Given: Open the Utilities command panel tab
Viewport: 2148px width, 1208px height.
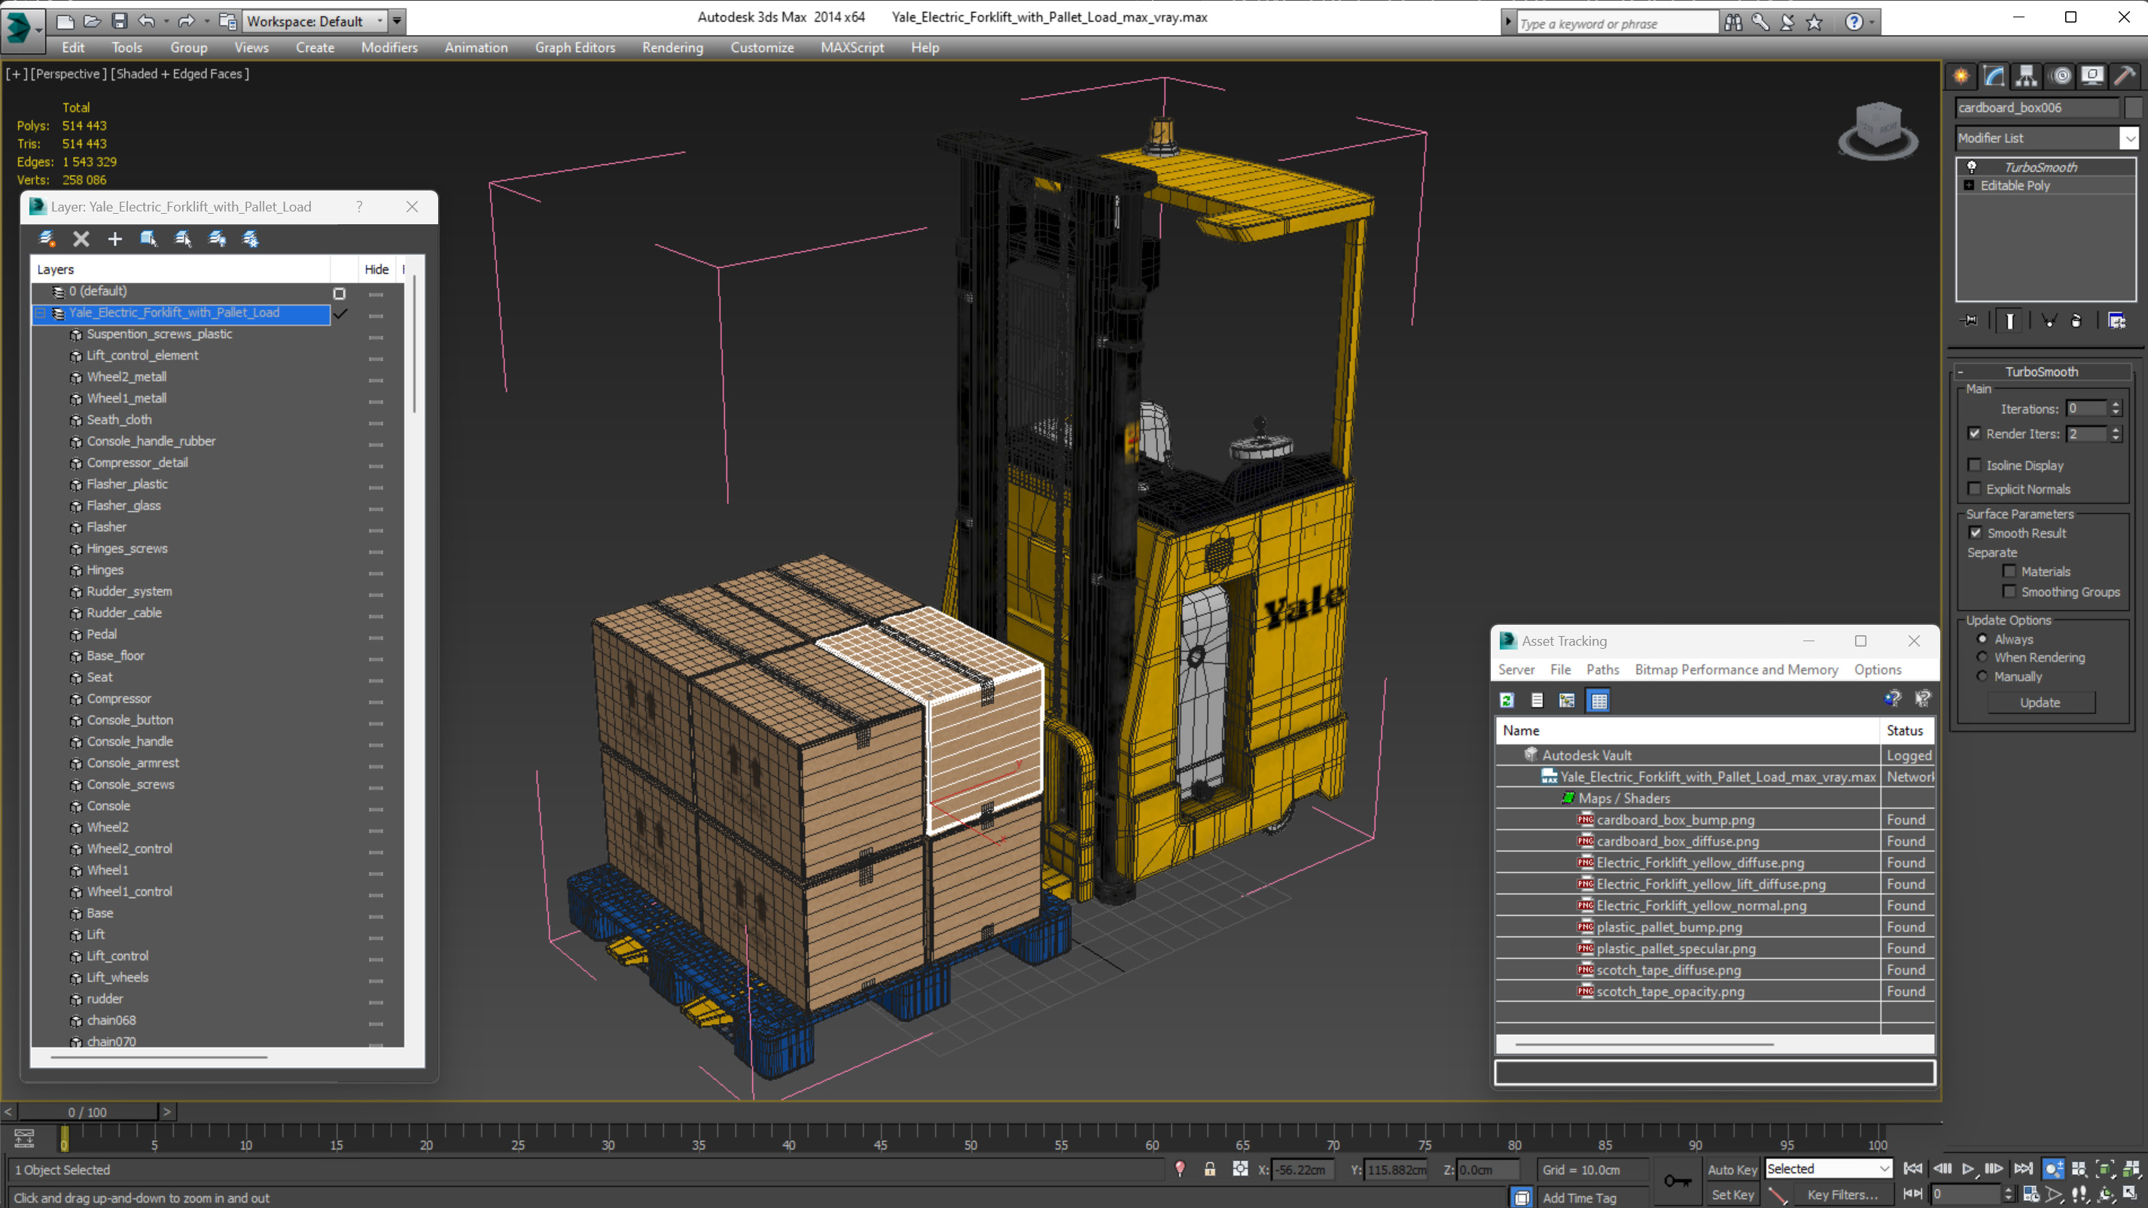Looking at the screenshot, I should click(2125, 76).
